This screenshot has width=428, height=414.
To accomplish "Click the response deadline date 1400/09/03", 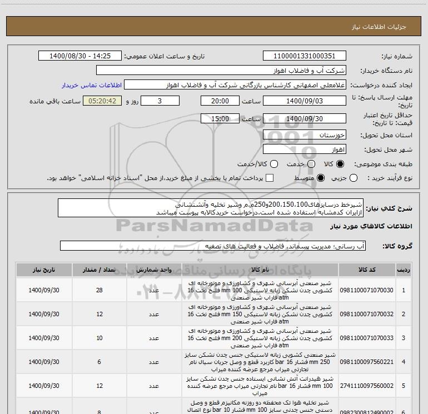I will pos(305,101).
